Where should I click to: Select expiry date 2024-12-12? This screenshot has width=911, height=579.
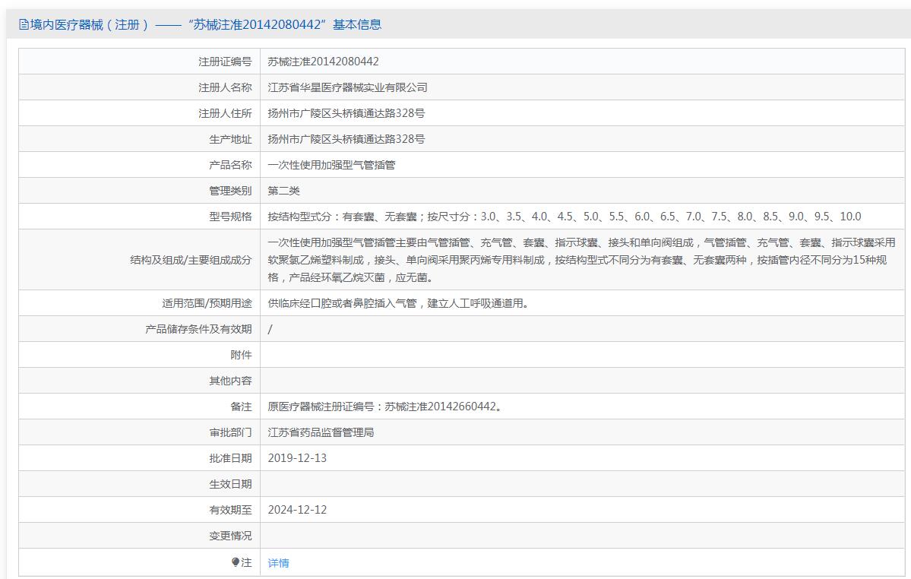pos(298,510)
